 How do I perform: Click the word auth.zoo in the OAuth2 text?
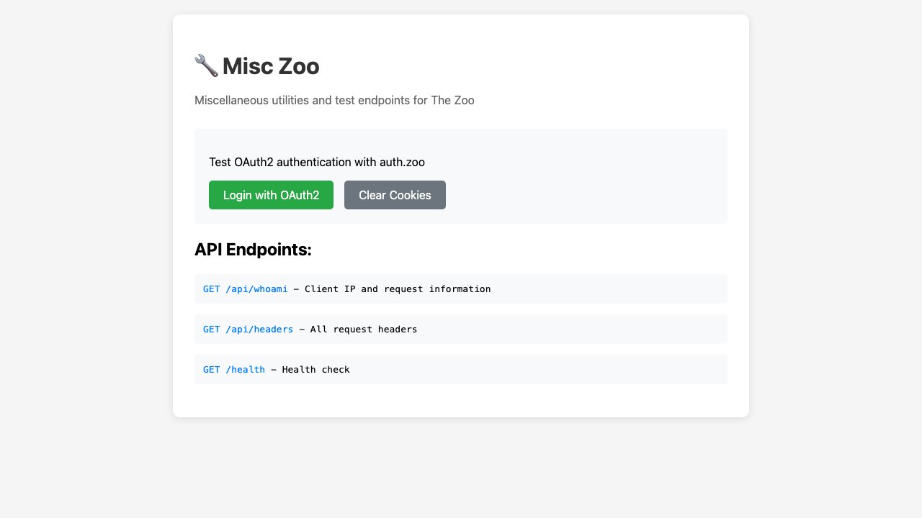pos(402,163)
